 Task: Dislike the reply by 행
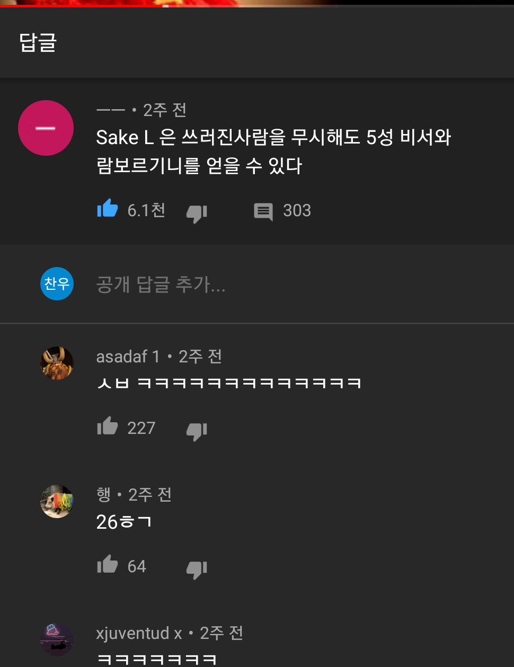pos(197,568)
